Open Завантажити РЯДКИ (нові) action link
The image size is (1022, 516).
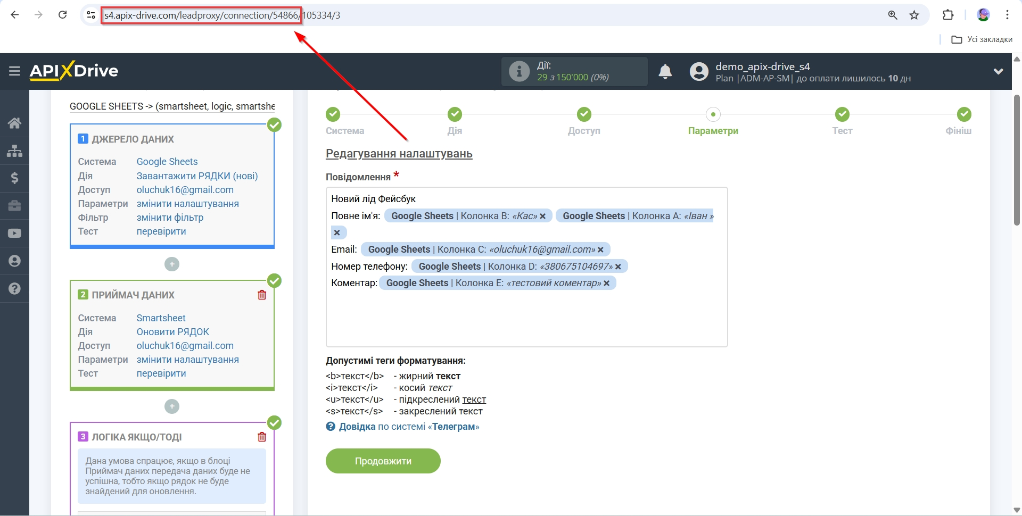tap(197, 176)
